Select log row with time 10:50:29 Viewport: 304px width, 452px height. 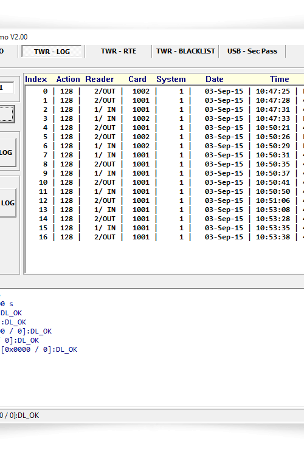pos(165,146)
